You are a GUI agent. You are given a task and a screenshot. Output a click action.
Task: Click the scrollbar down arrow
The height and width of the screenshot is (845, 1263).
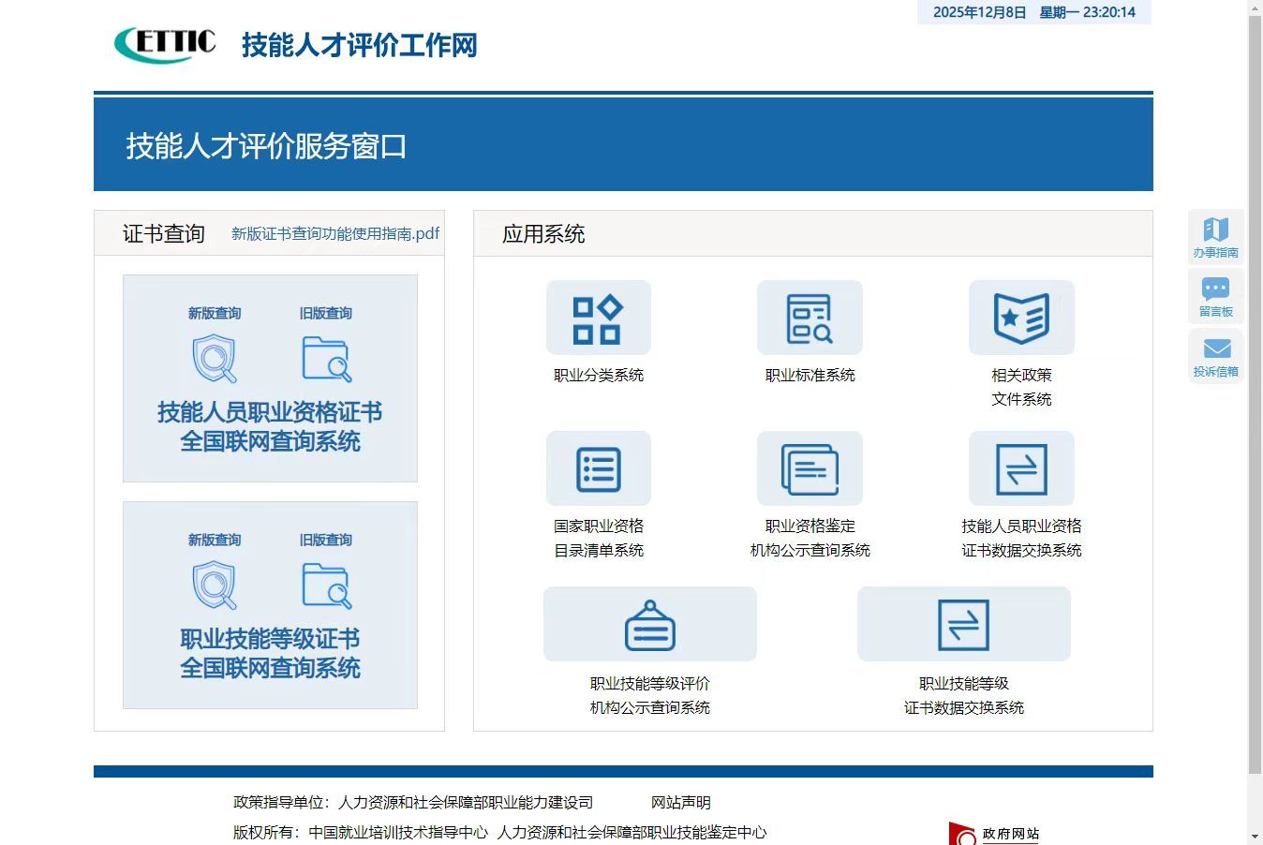tap(1256, 837)
